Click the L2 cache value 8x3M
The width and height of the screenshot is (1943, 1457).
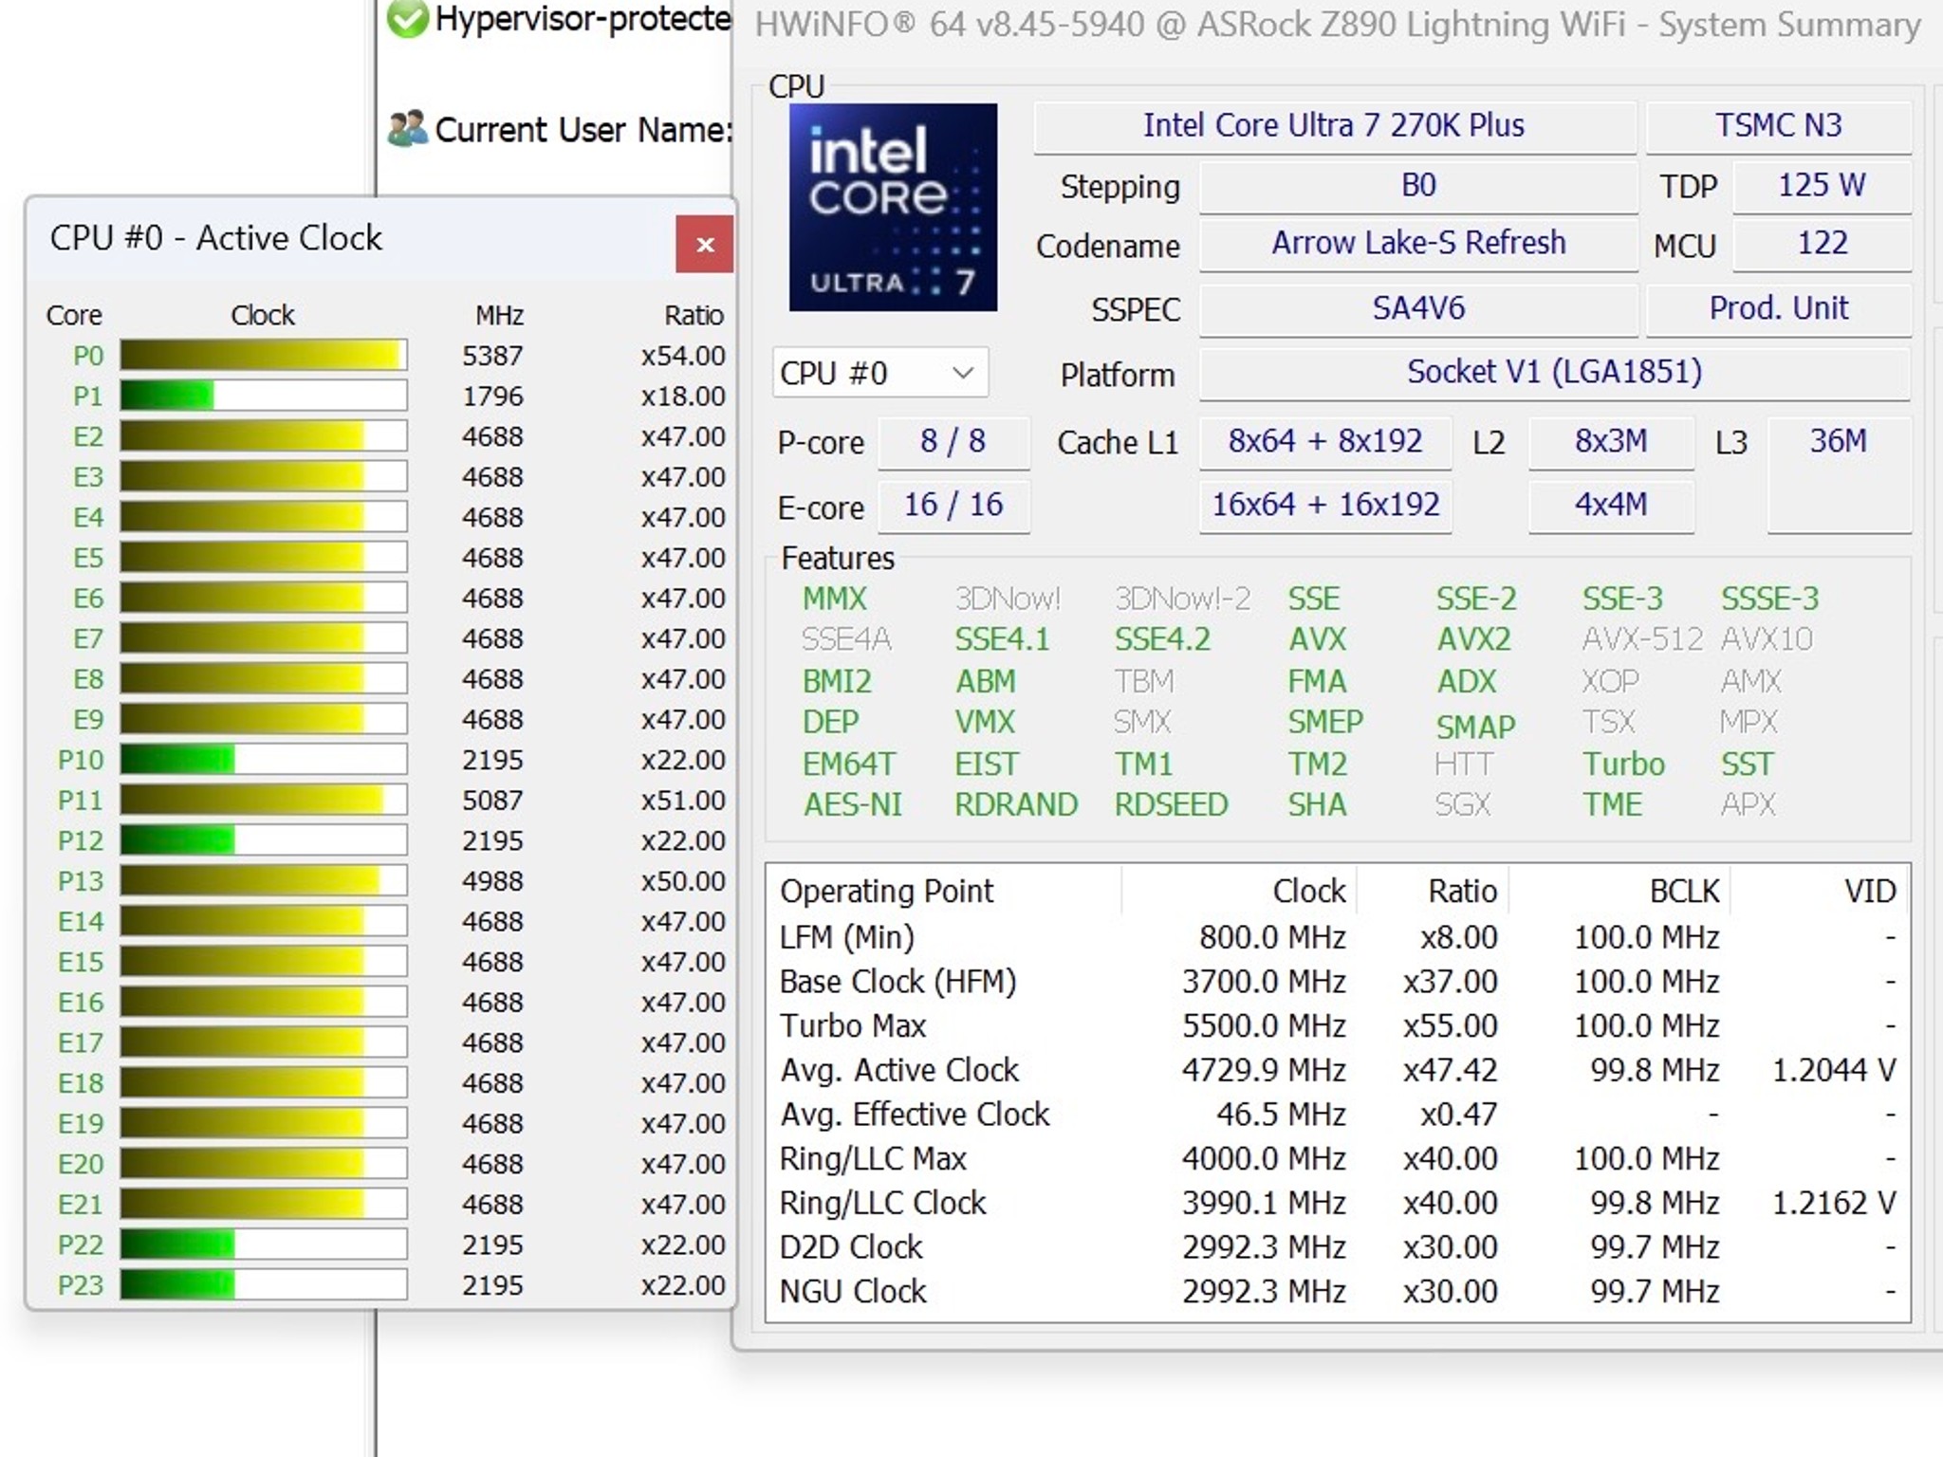coord(1611,442)
